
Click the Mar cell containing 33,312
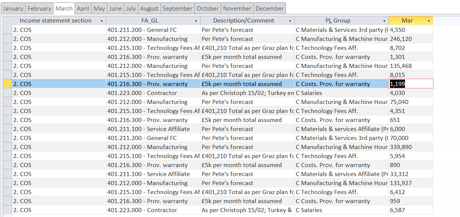(x=410, y=174)
